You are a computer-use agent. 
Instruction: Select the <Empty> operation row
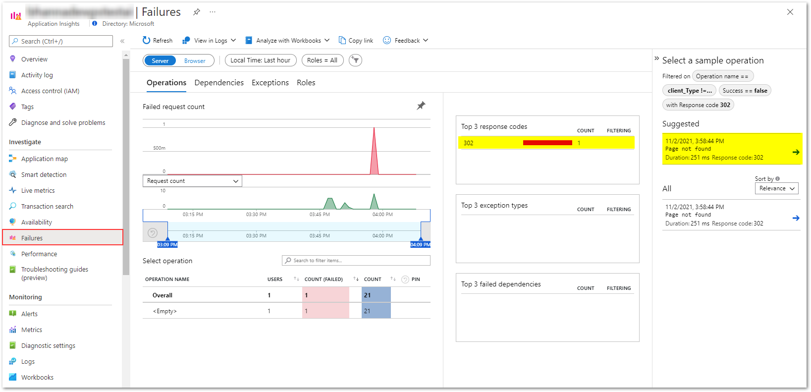(286, 311)
